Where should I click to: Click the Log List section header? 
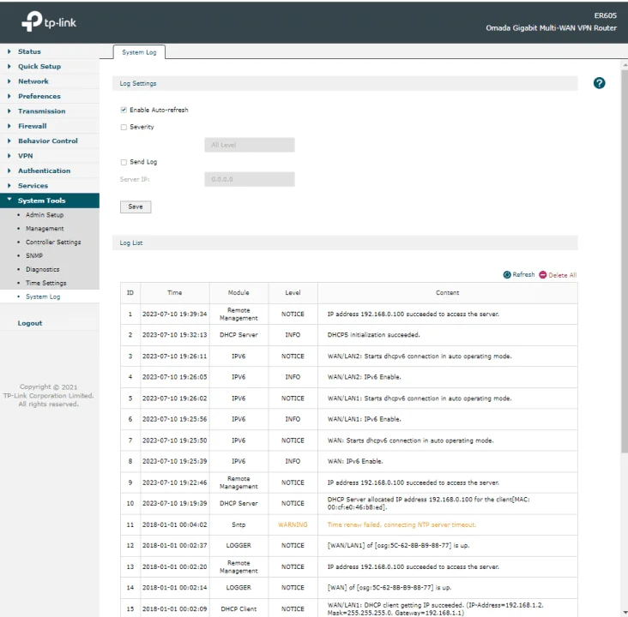click(345, 243)
